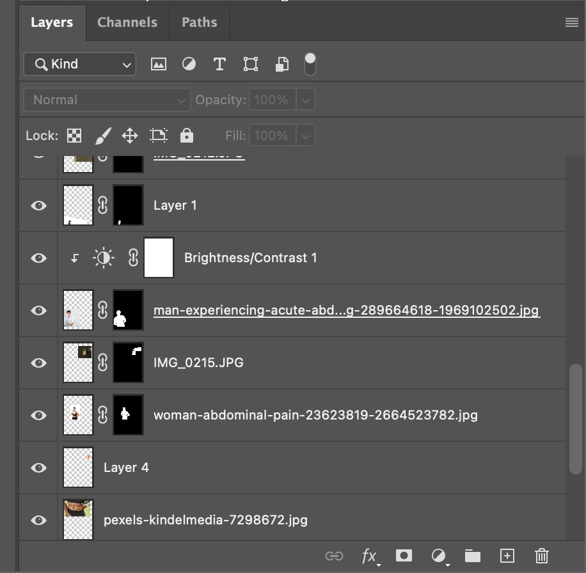Click the add layer mask icon

(404, 556)
